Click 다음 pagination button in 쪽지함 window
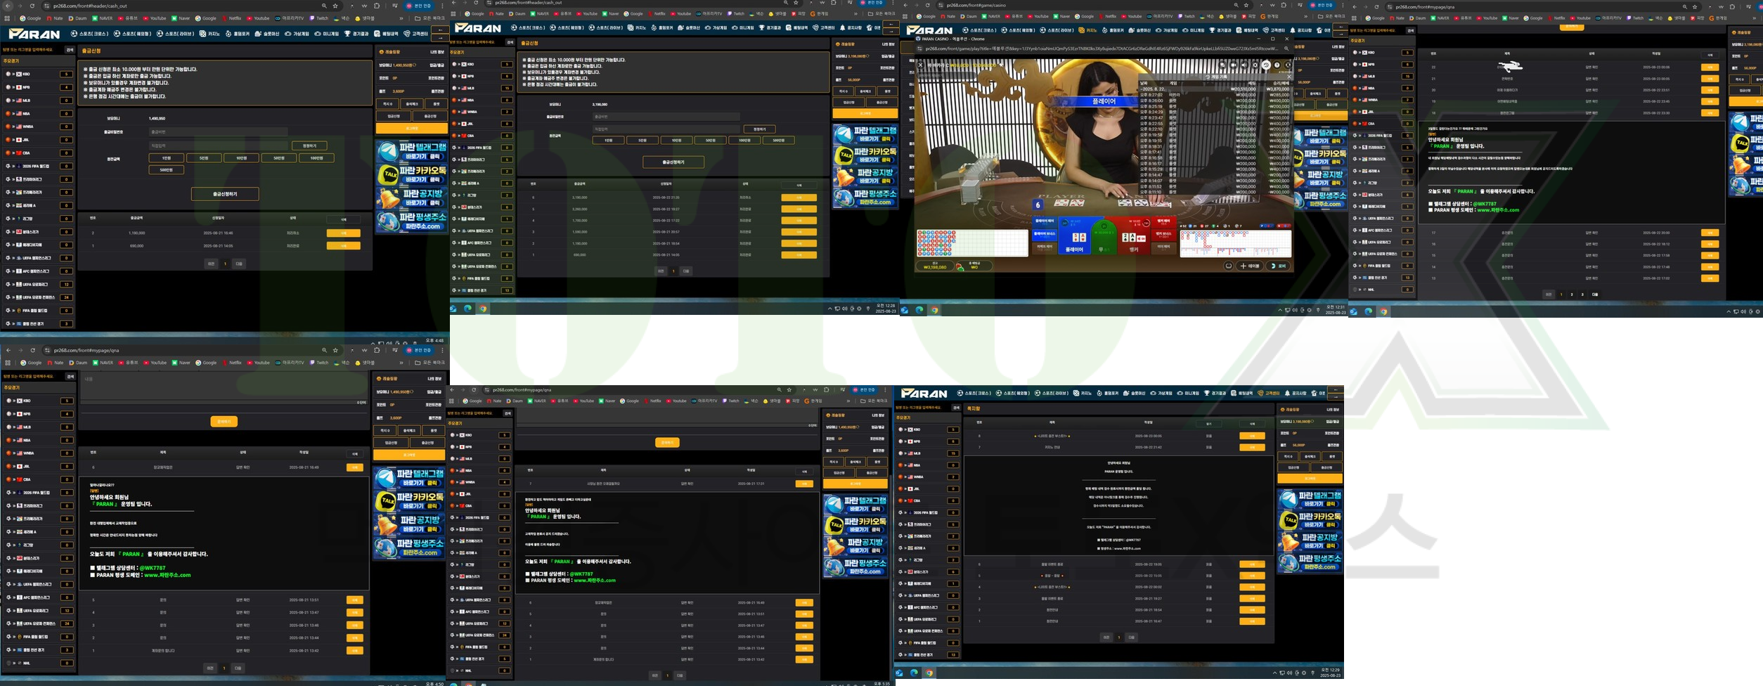This screenshot has width=1763, height=686. point(1132,637)
